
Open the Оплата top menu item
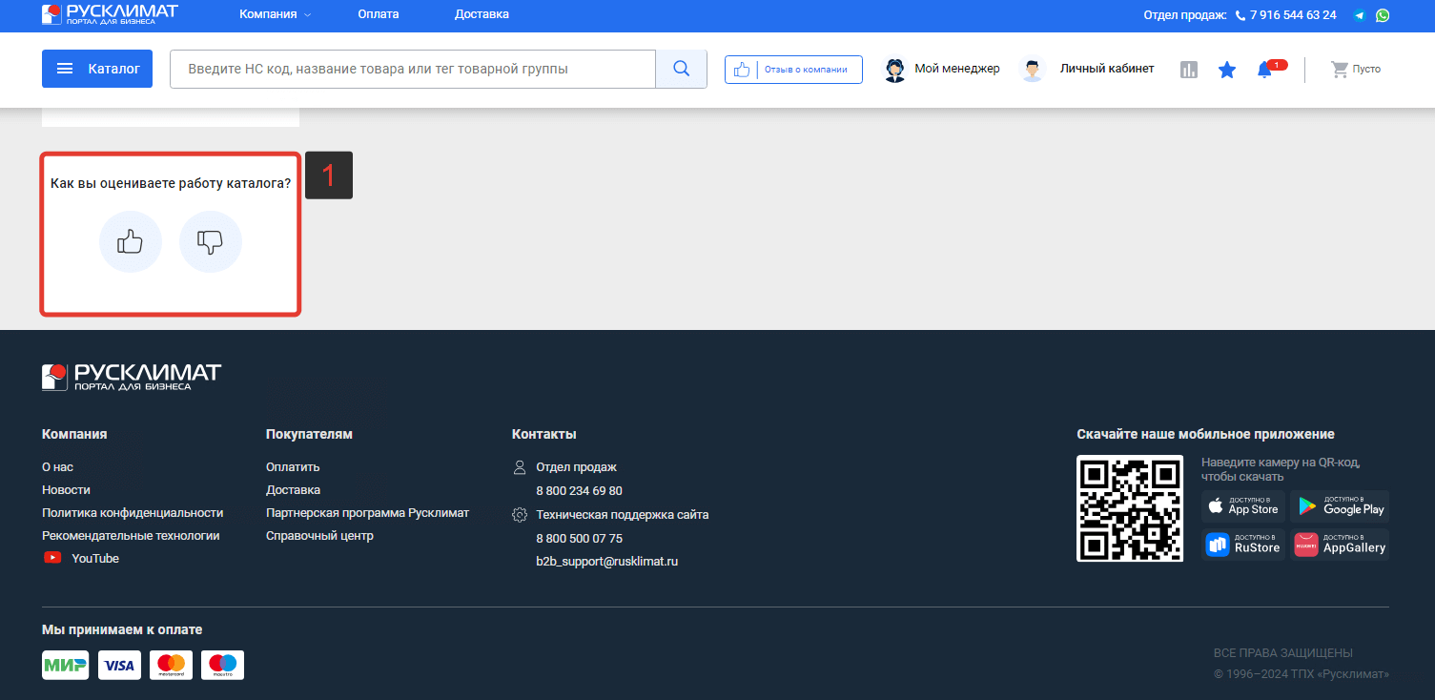[x=379, y=14]
